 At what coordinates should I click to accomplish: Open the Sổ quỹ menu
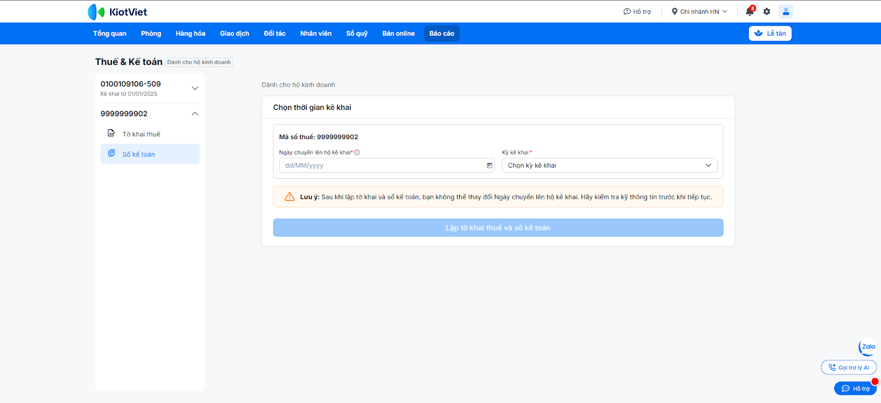click(357, 34)
